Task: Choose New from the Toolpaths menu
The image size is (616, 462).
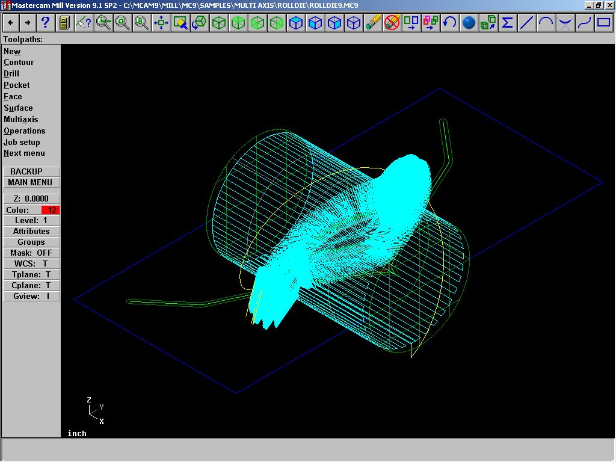Action: click(12, 52)
